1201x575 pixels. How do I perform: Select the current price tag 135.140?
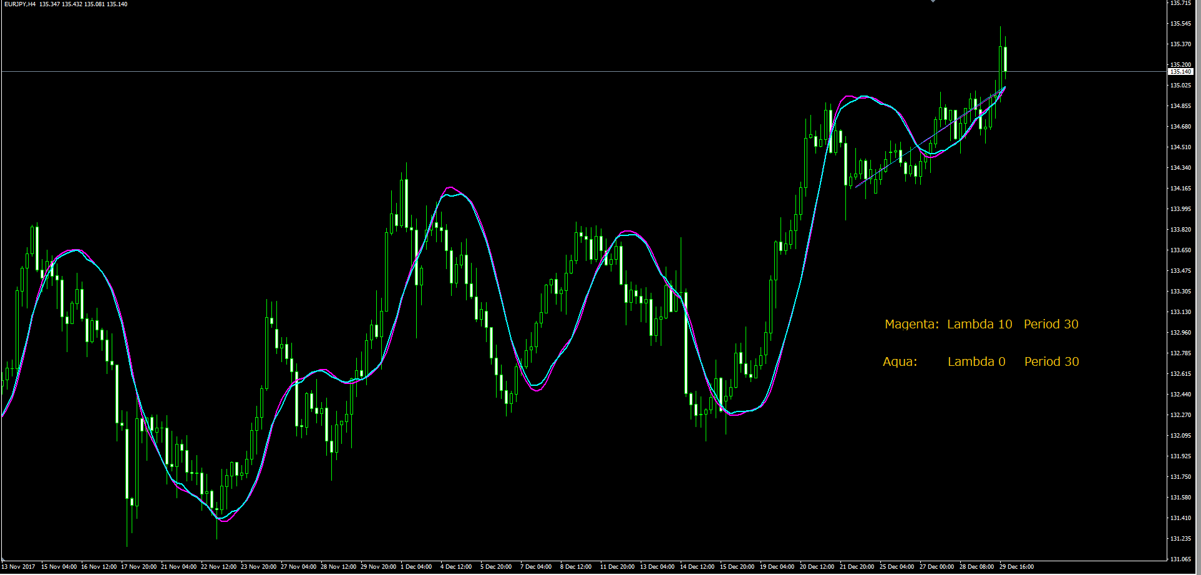(1180, 72)
